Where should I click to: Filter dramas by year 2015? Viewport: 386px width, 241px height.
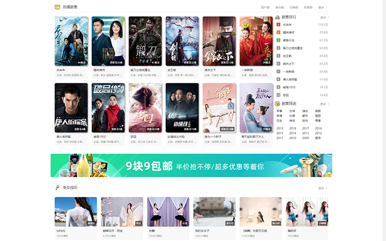(x=279, y=133)
